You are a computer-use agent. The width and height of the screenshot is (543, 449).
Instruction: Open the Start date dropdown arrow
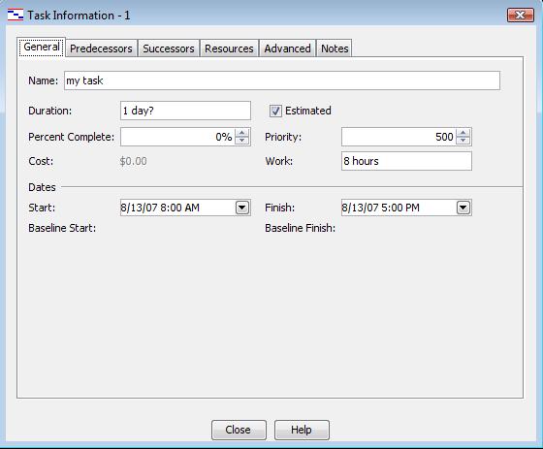[242, 208]
